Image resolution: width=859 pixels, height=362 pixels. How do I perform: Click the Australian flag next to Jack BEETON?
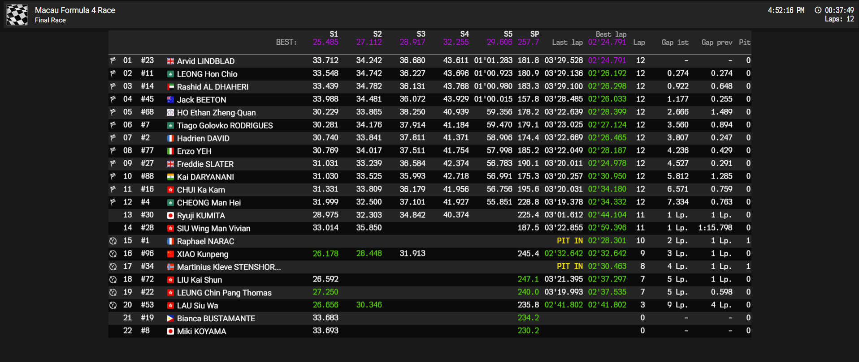pyautogui.click(x=170, y=100)
